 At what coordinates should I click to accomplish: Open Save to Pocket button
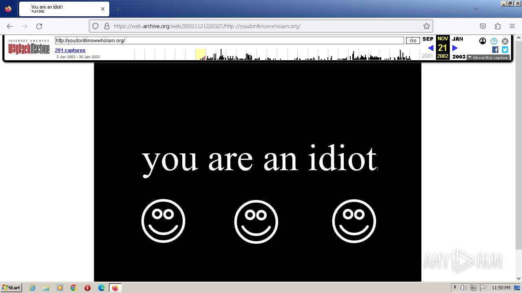point(483,26)
